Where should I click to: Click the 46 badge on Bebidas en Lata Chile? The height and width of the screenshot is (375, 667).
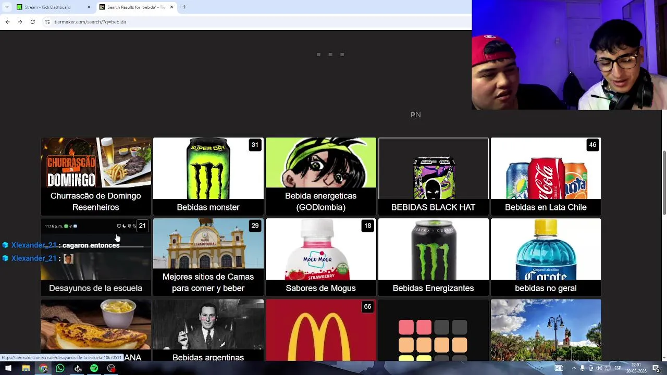(592, 145)
